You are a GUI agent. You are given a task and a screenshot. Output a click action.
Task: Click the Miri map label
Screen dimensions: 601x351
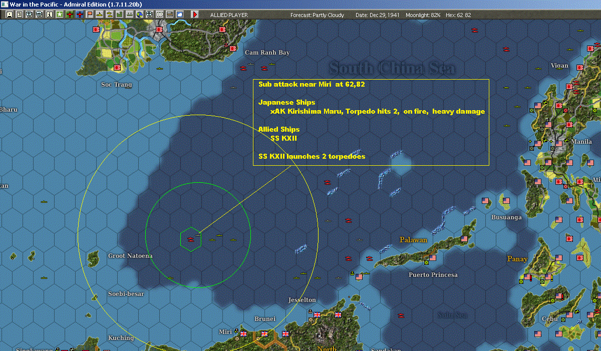click(x=225, y=331)
